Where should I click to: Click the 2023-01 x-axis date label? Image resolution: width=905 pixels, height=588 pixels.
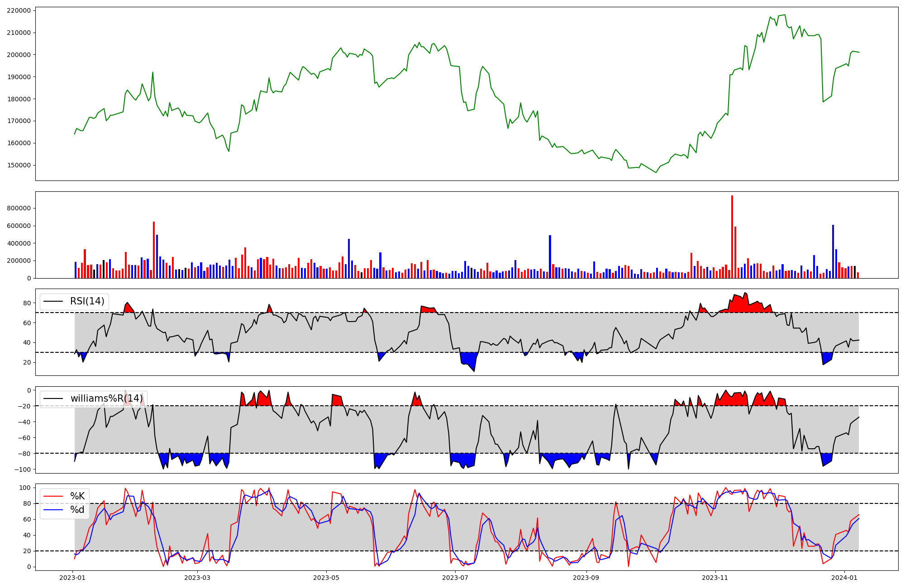[x=72, y=578]
